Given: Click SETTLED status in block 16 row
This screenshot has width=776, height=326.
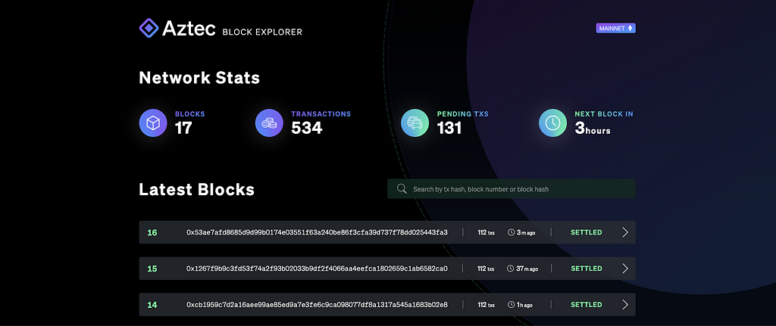Looking at the screenshot, I should [587, 232].
